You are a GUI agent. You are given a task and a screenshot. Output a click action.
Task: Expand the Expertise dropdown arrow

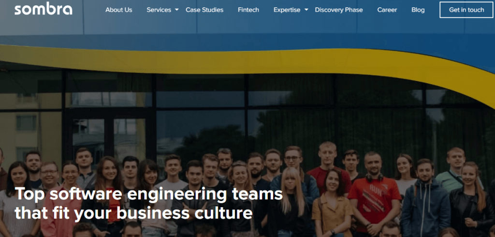(x=306, y=10)
